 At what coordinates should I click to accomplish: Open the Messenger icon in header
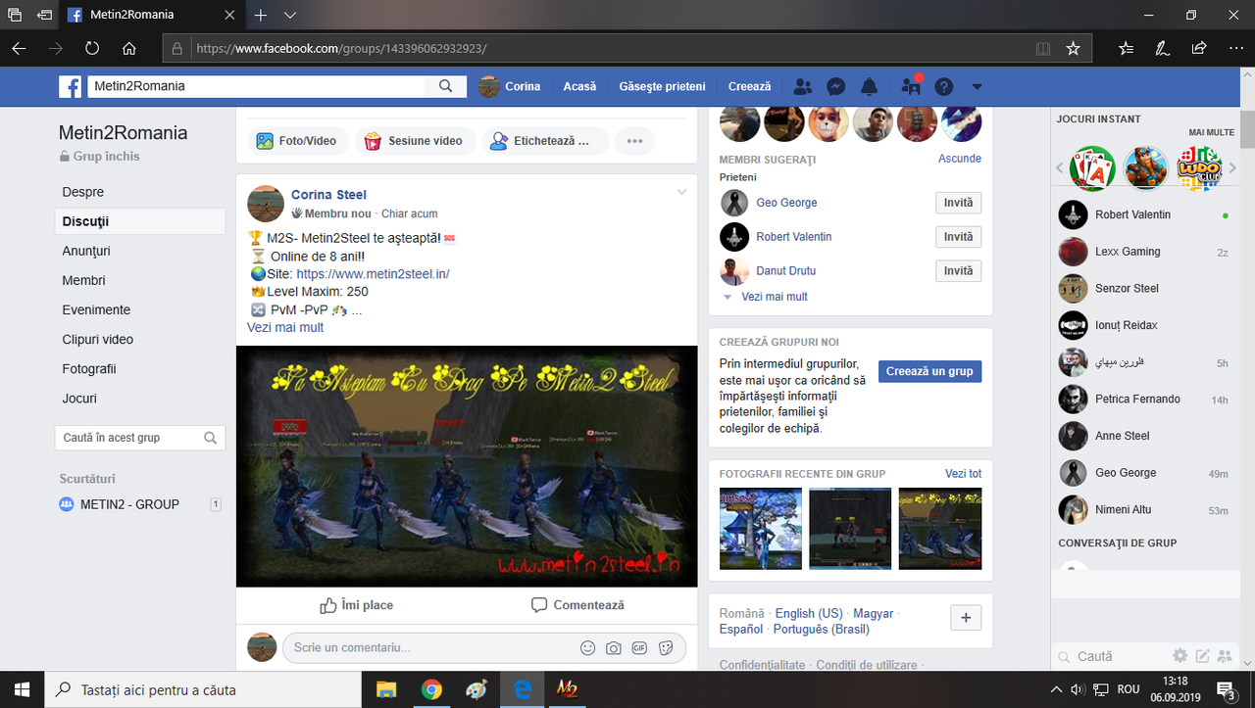[x=836, y=86]
